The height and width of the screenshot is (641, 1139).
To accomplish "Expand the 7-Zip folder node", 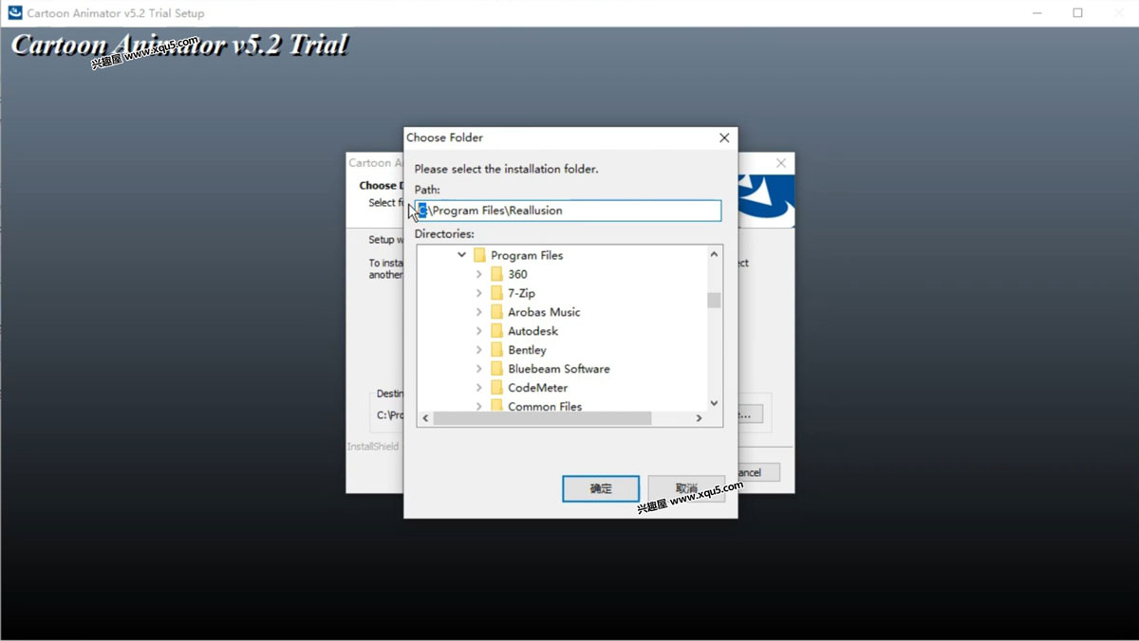I will [x=479, y=293].
